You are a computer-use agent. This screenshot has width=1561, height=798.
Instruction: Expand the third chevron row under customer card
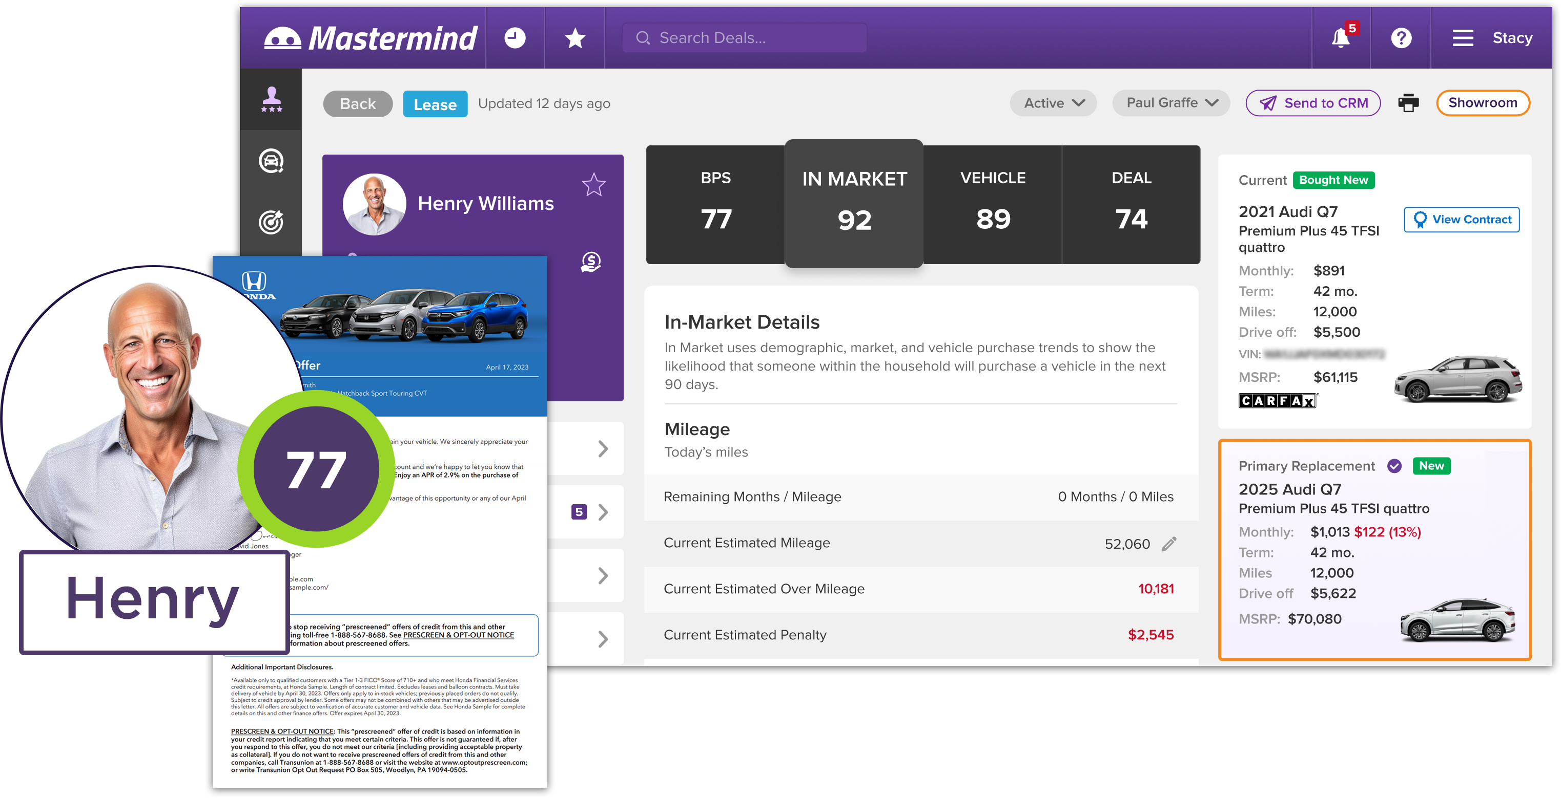pos(602,576)
